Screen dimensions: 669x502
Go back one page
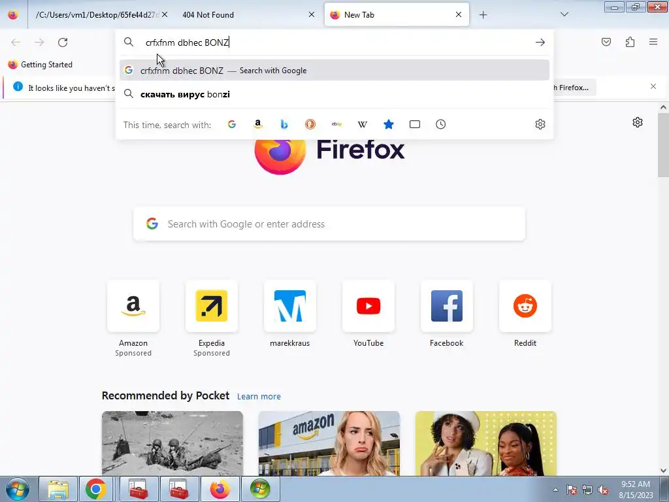16,42
